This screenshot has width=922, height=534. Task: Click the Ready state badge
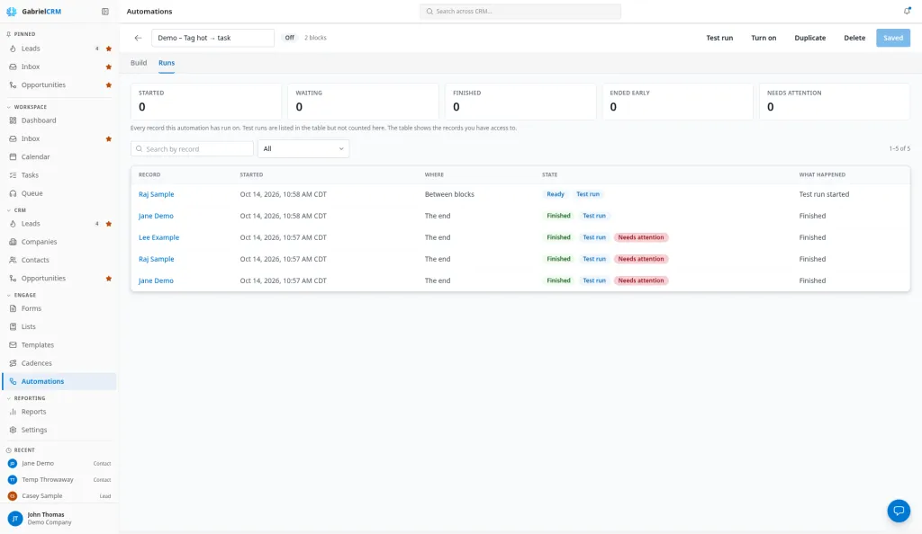tap(555, 194)
